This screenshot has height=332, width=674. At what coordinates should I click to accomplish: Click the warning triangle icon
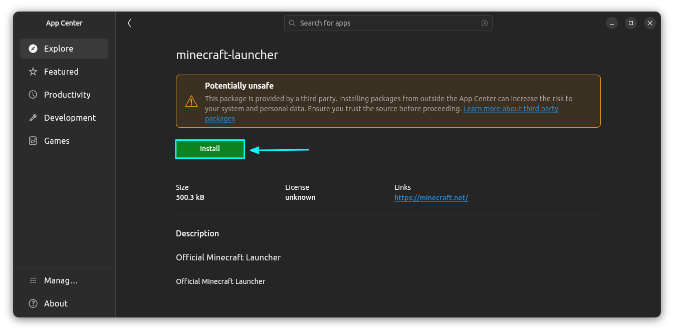click(x=191, y=101)
